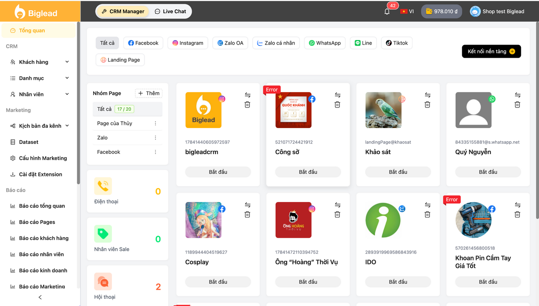Click the swap arrows icon on Quý Nguyễn card

pyautogui.click(x=517, y=95)
